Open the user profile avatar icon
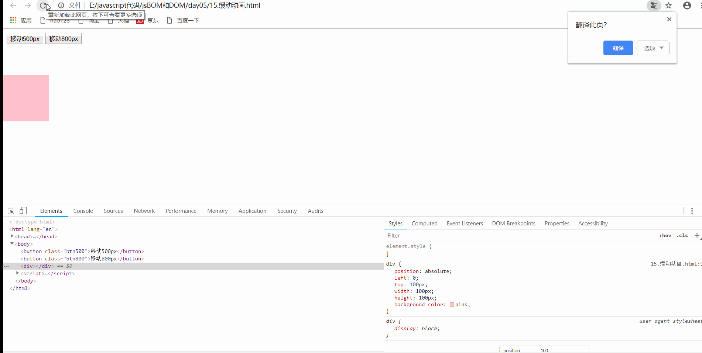 coord(687,6)
